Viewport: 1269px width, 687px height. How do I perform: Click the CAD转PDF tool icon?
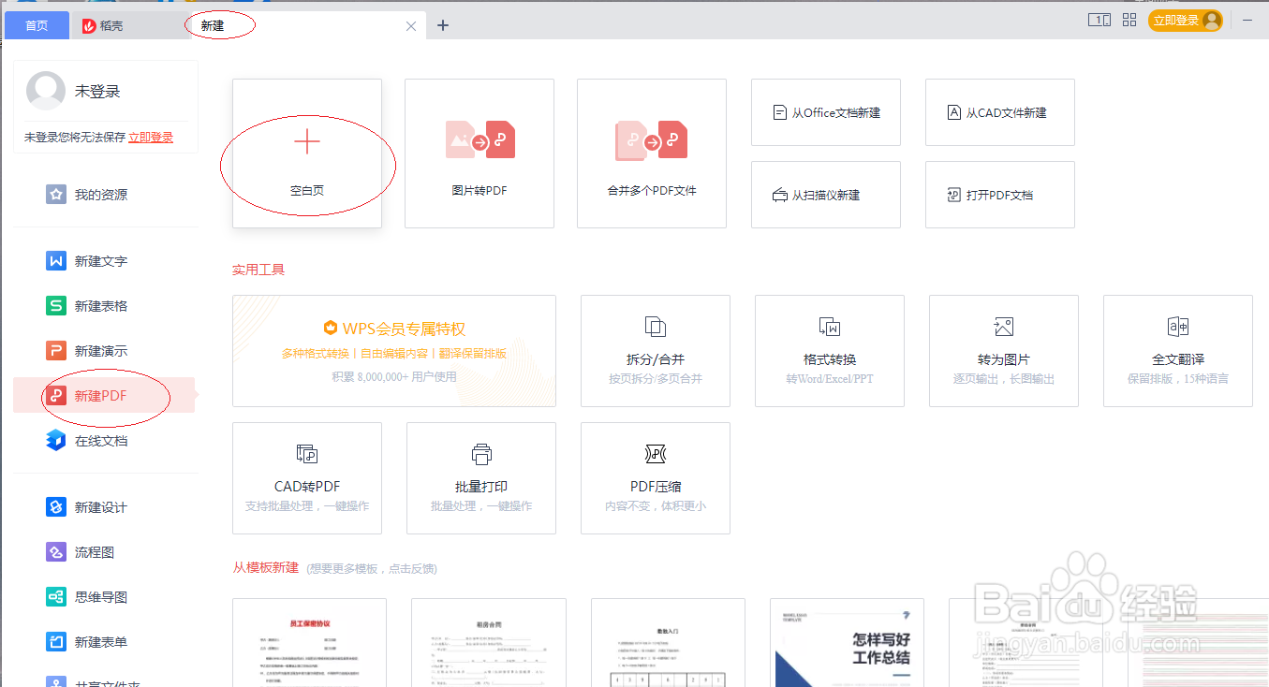point(307,454)
